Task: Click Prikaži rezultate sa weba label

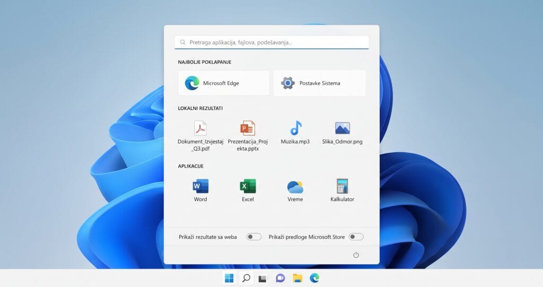Action: pyautogui.click(x=208, y=237)
